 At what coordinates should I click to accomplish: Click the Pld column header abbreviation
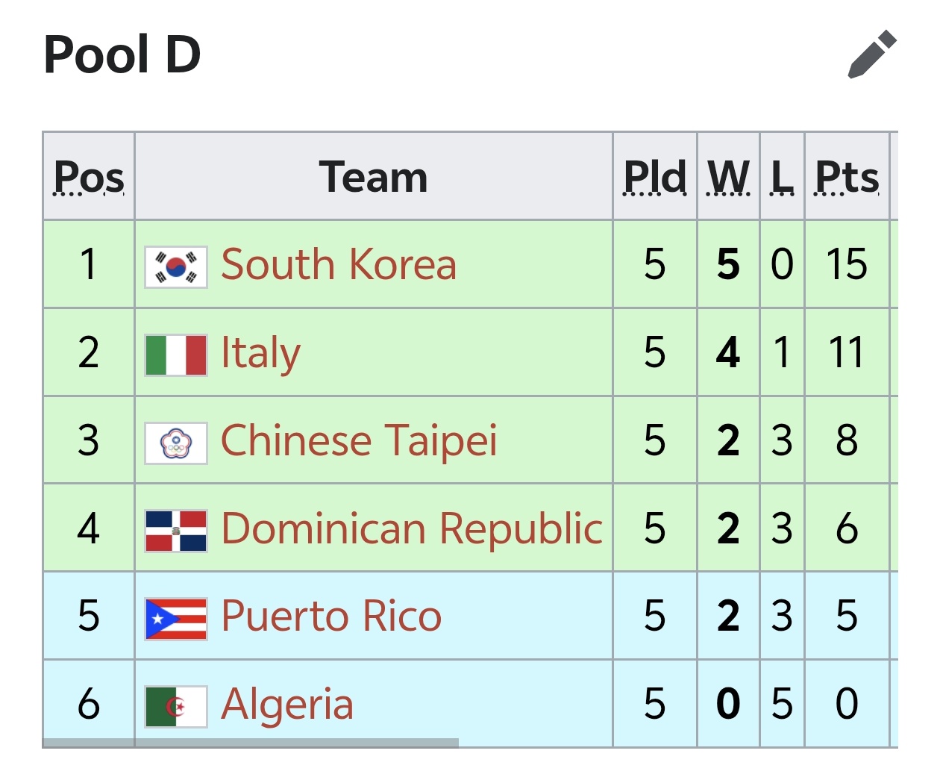(655, 178)
